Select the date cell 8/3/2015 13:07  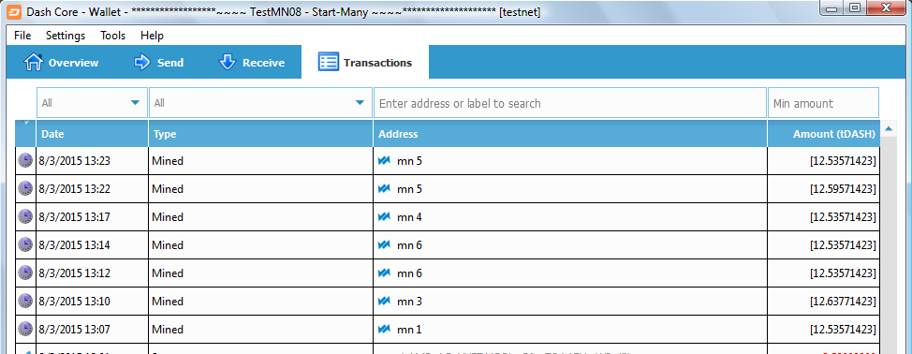click(92, 330)
